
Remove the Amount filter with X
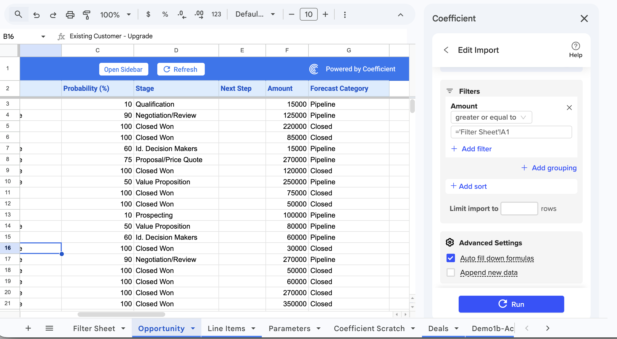569,107
